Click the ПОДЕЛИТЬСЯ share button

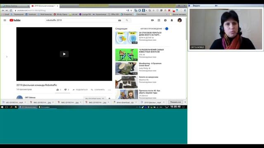[x=80, y=90]
